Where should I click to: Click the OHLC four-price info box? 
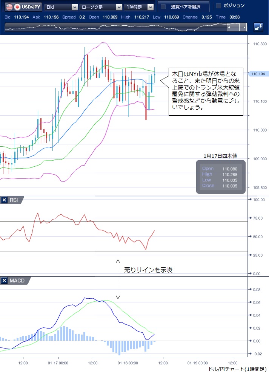(x=220, y=177)
